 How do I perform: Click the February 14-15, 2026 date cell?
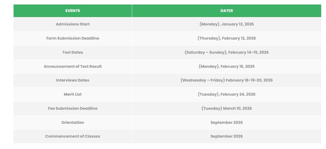(x=226, y=52)
